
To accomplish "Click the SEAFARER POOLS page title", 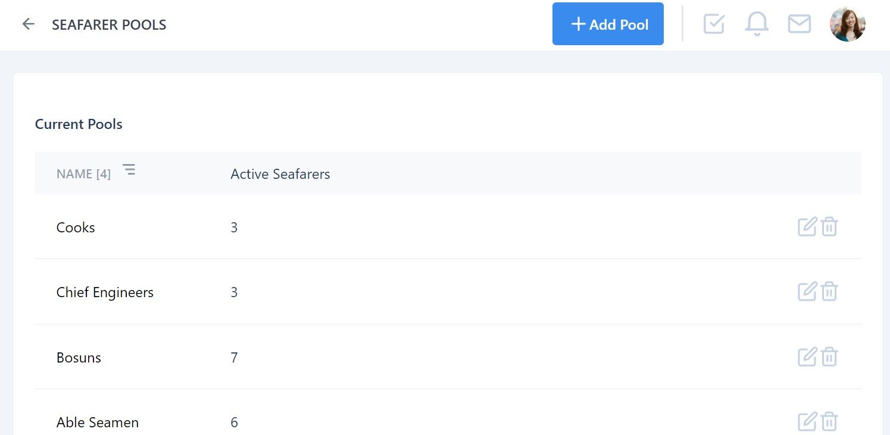I will point(109,25).
